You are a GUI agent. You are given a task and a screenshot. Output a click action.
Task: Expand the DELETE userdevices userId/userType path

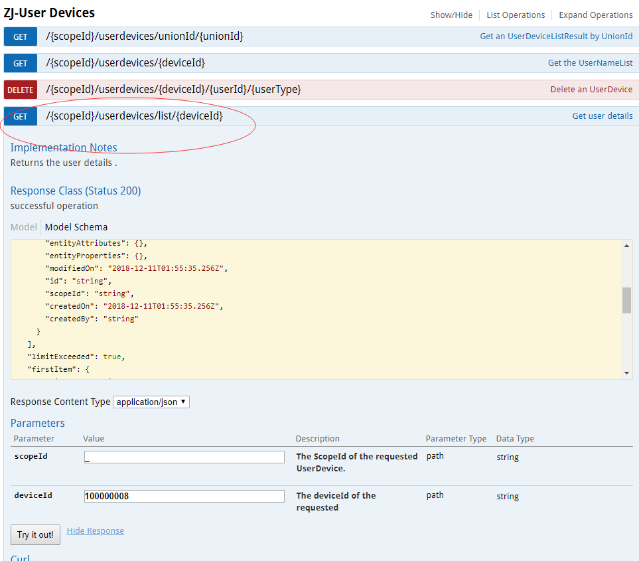pyautogui.click(x=174, y=89)
